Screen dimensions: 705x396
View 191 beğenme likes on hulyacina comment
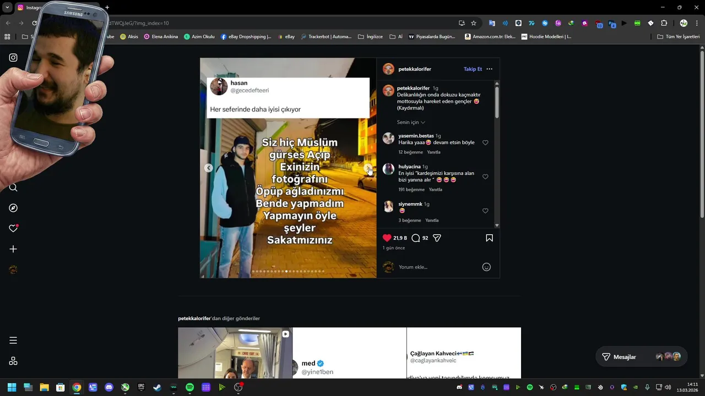[x=411, y=190]
